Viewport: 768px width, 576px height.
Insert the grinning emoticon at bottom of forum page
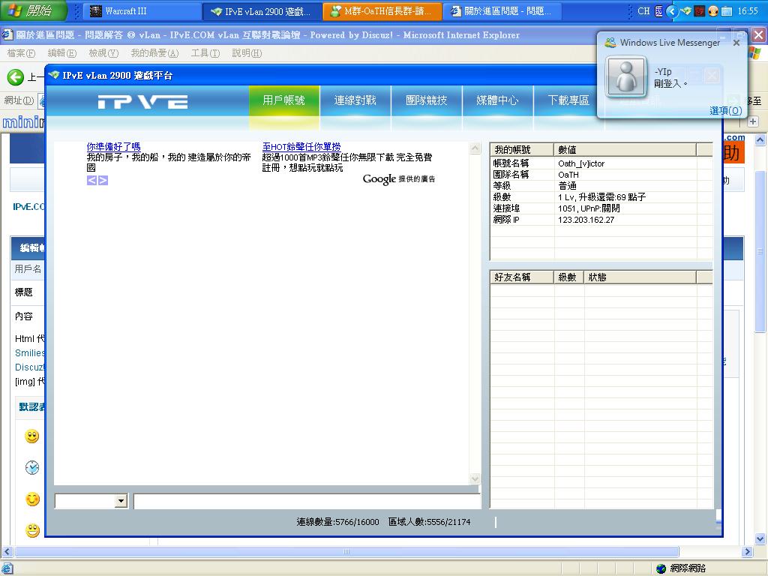[x=32, y=530]
